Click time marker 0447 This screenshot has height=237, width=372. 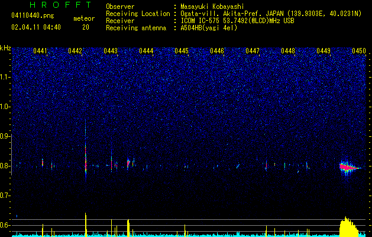point(253,51)
